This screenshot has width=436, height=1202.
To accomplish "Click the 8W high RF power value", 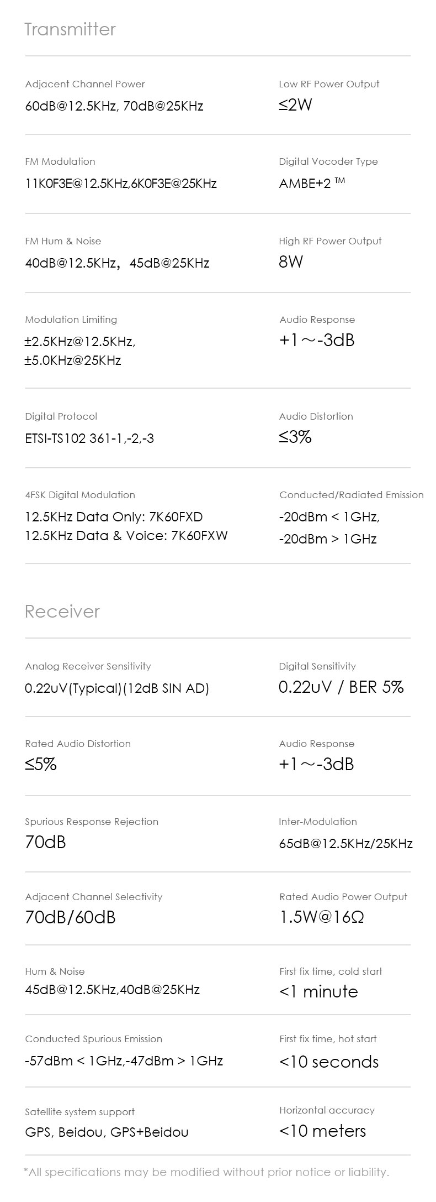I will [291, 262].
